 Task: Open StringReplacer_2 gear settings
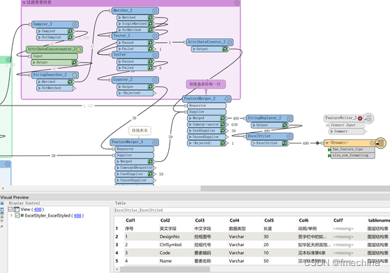(289, 118)
